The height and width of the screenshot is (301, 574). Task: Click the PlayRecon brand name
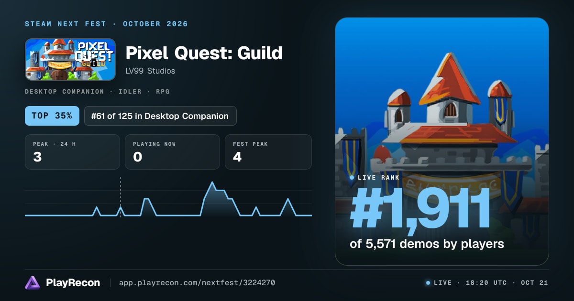(73, 283)
